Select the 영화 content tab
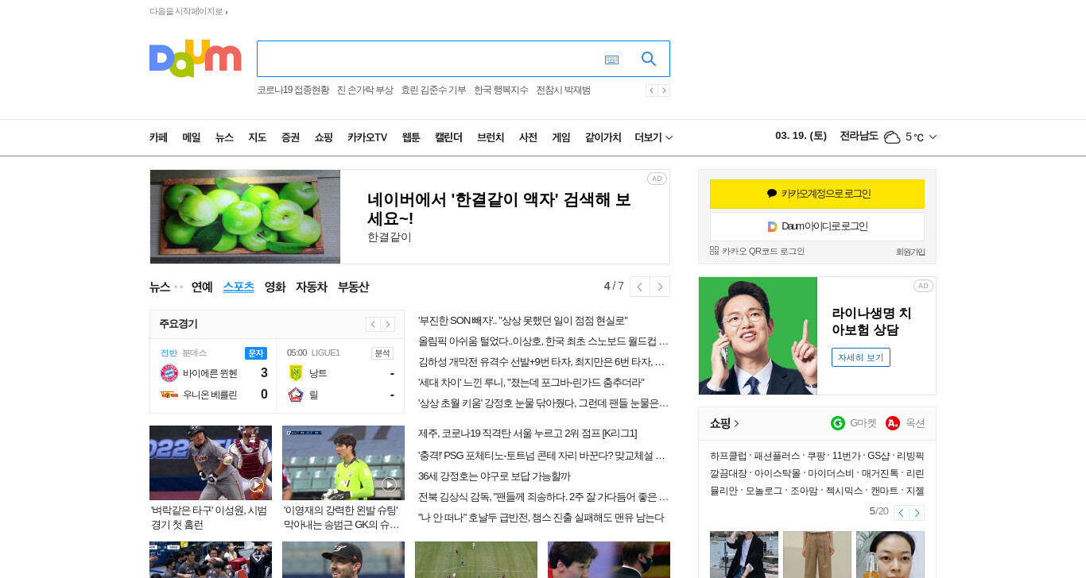This screenshot has height=578, width=1086. (x=275, y=287)
